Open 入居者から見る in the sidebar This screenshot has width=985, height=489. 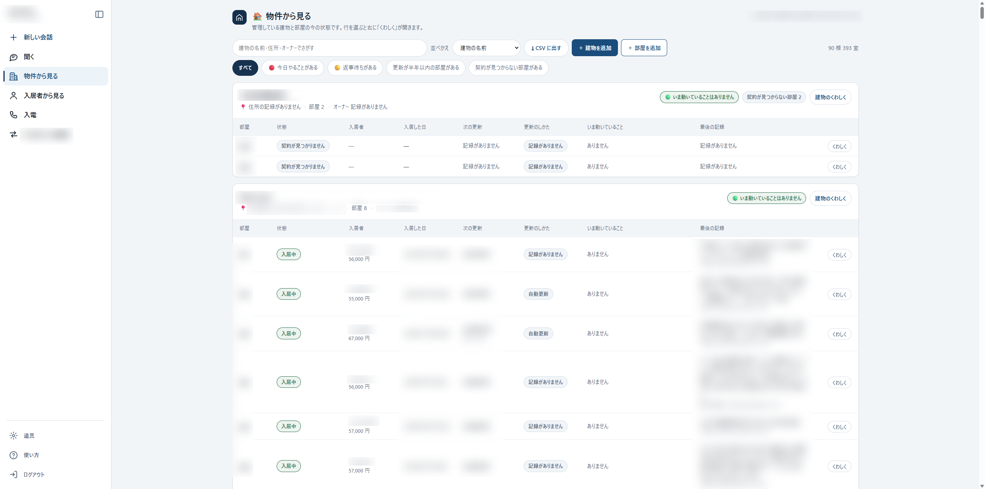point(56,96)
